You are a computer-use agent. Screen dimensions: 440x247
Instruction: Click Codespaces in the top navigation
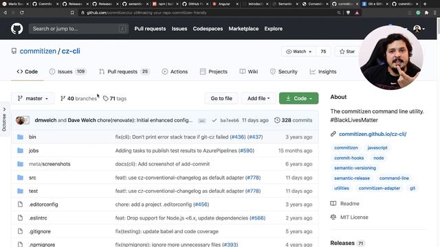click(208, 29)
